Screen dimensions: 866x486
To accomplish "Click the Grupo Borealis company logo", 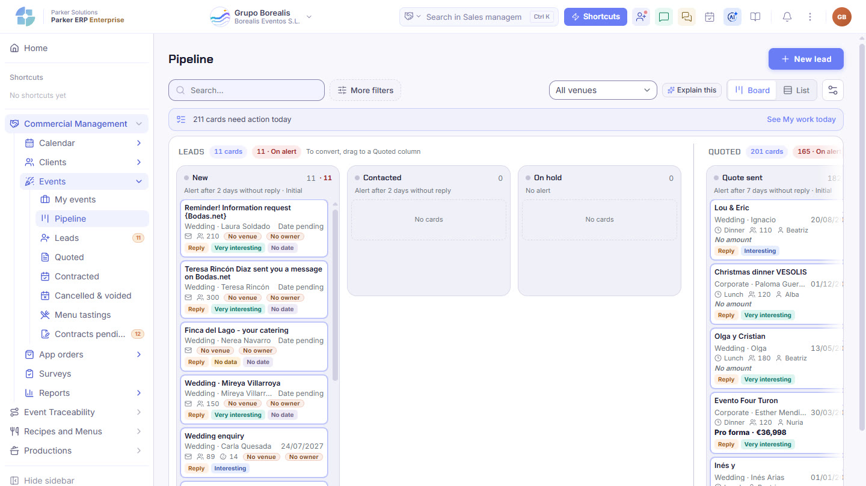I will pos(220,17).
